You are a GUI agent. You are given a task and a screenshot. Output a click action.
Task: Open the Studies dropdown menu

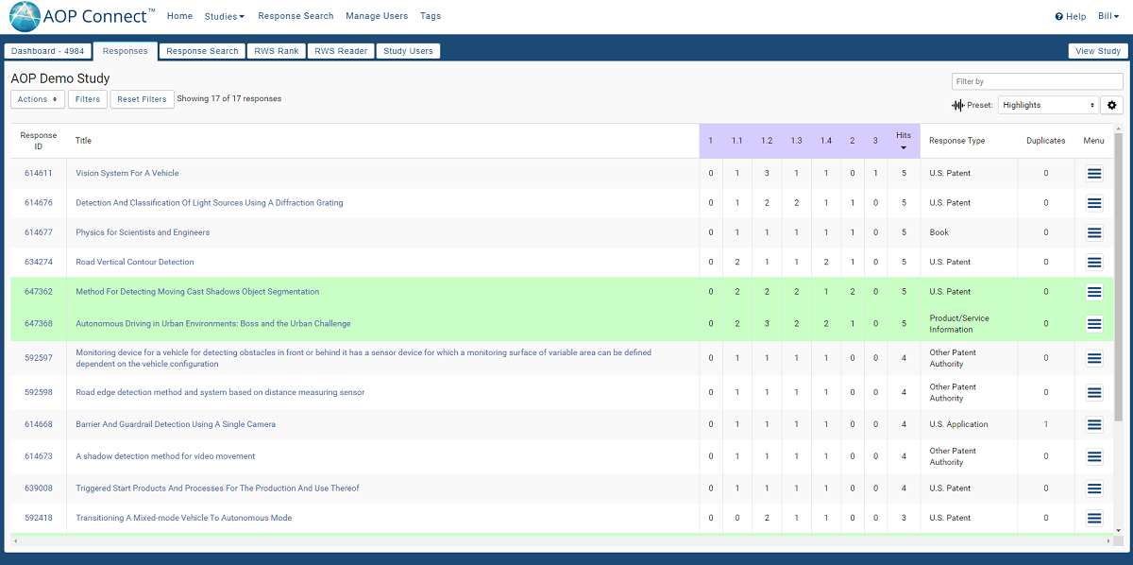tap(225, 16)
